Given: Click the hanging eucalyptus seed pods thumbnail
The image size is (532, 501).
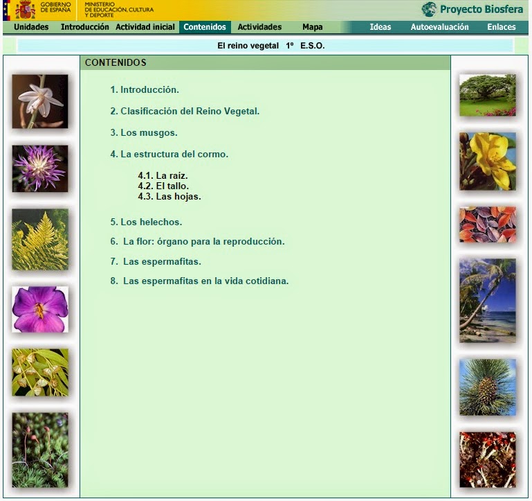Looking at the screenshot, I should [40, 373].
